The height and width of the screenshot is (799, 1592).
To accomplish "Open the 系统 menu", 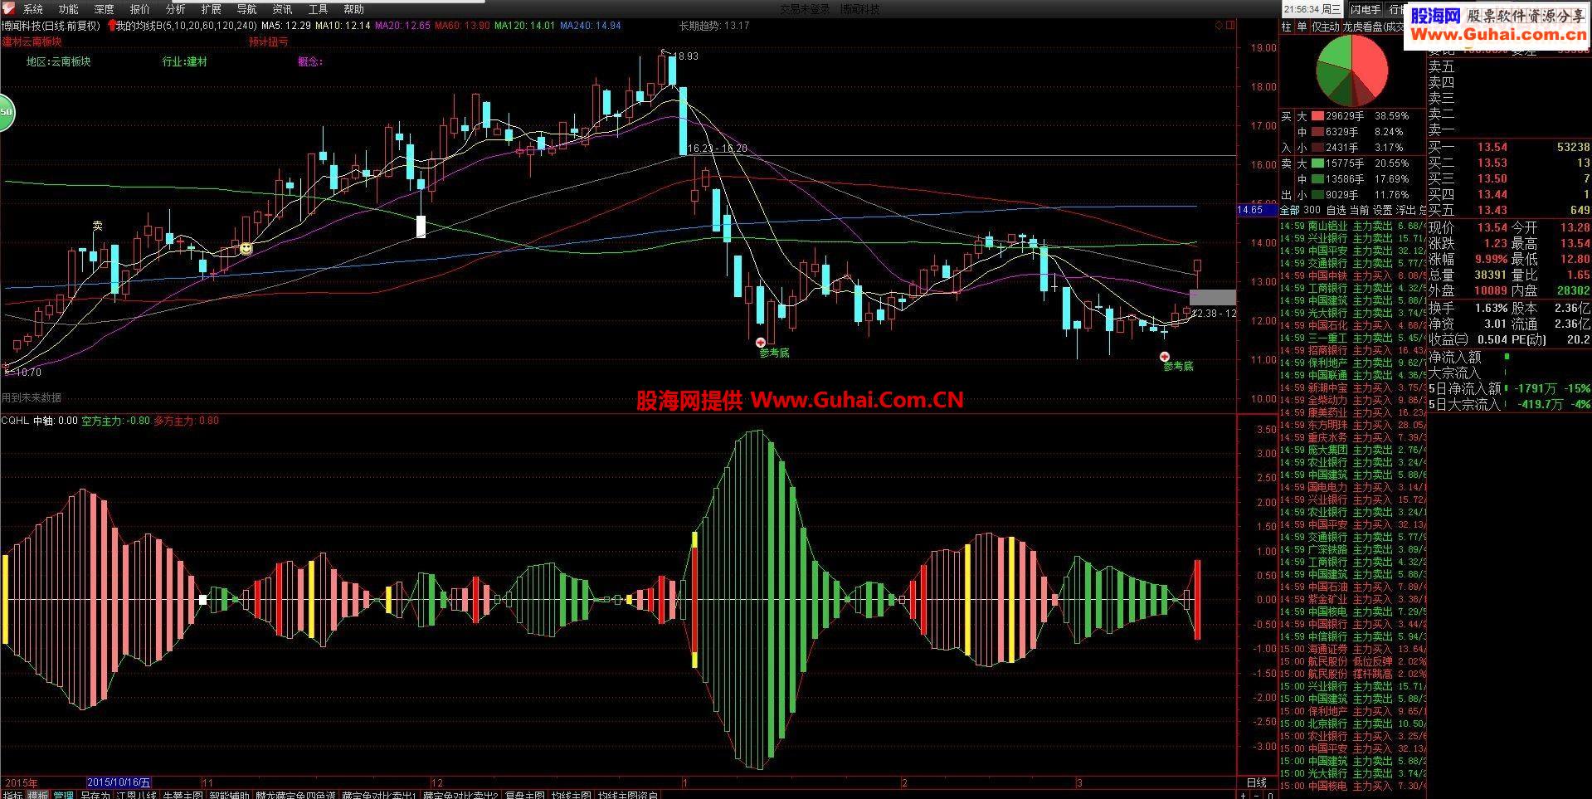I will [33, 9].
